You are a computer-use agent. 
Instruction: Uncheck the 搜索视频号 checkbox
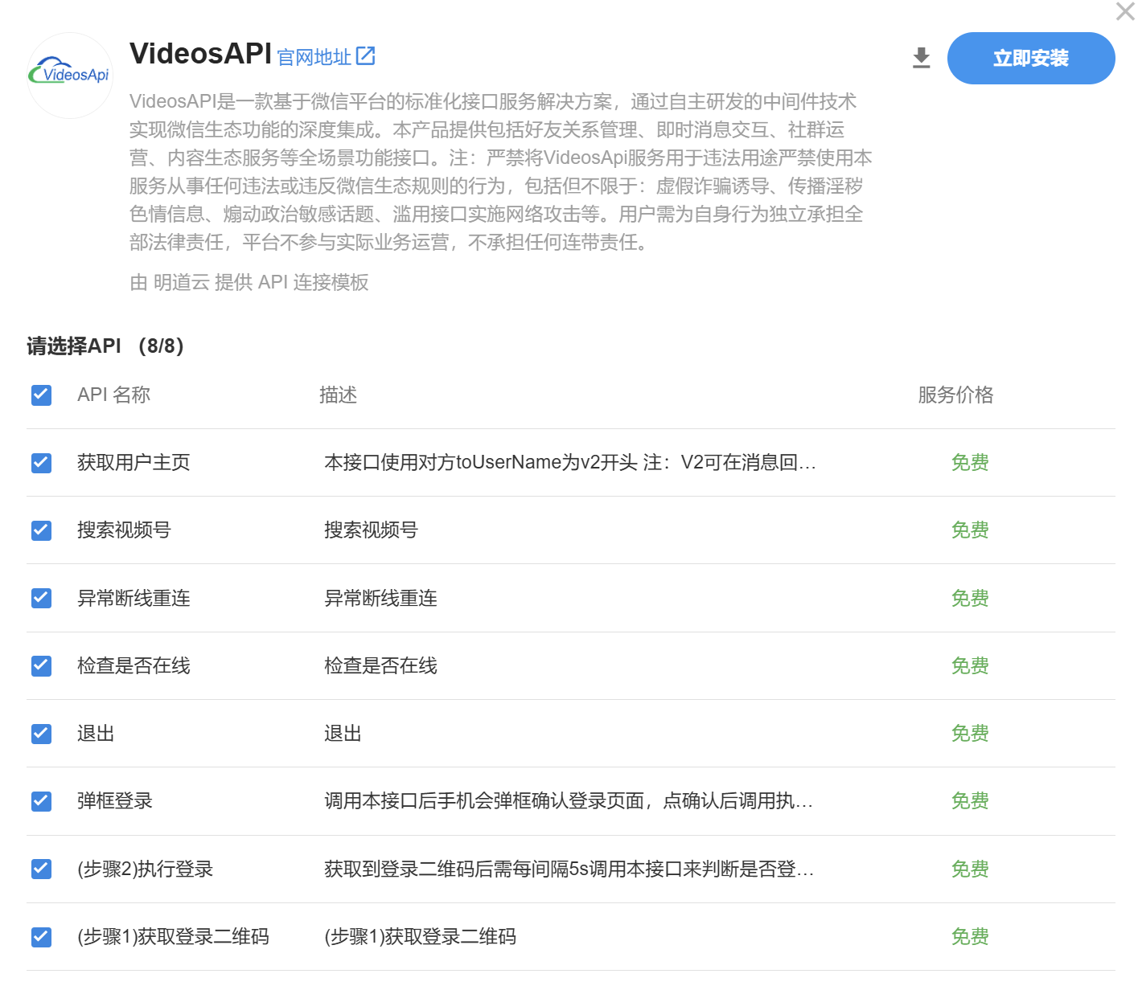(x=41, y=530)
